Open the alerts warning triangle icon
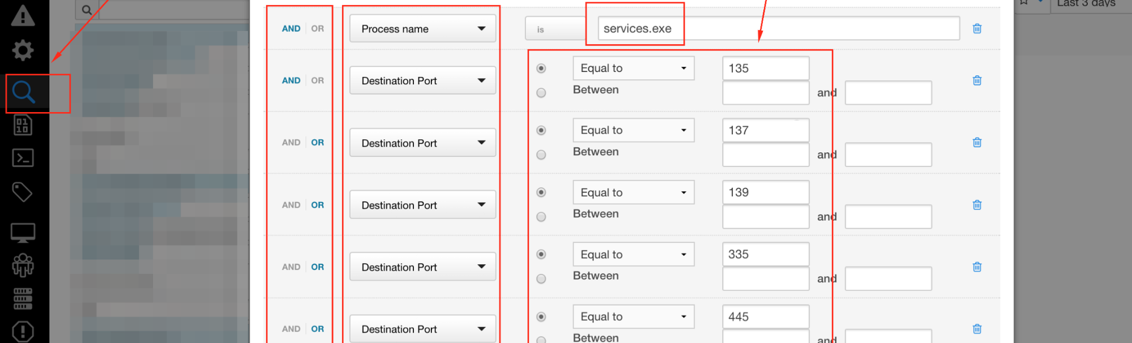The height and width of the screenshot is (343, 1132). 23,16
